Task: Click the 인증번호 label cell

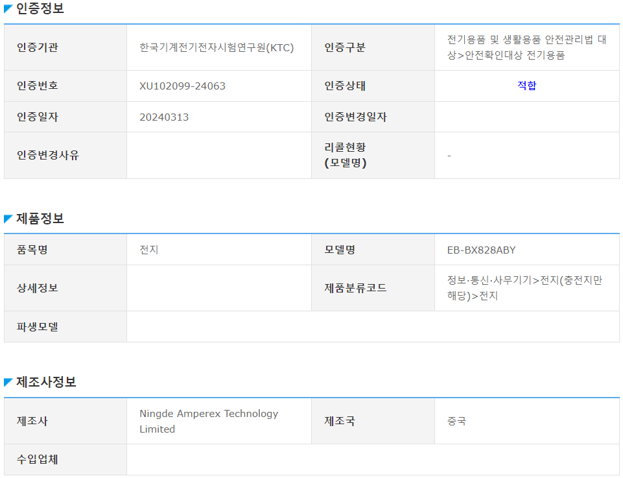Action: (x=65, y=86)
